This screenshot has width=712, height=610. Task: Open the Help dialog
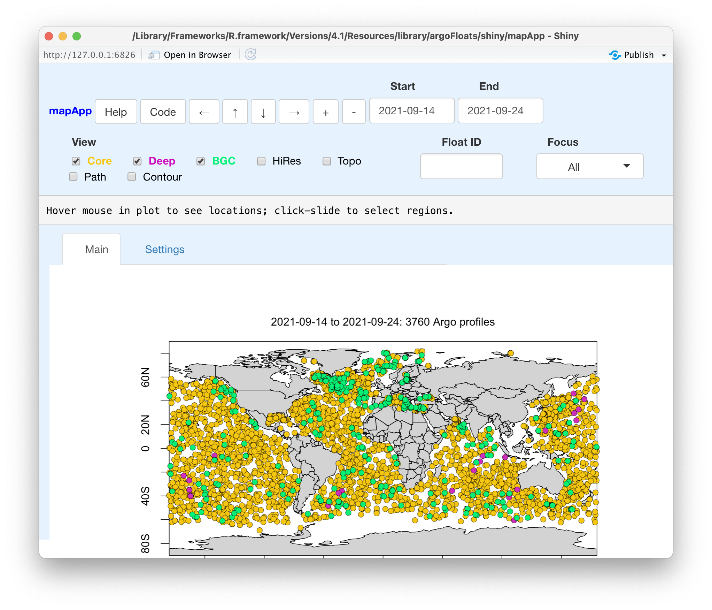point(116,112)
